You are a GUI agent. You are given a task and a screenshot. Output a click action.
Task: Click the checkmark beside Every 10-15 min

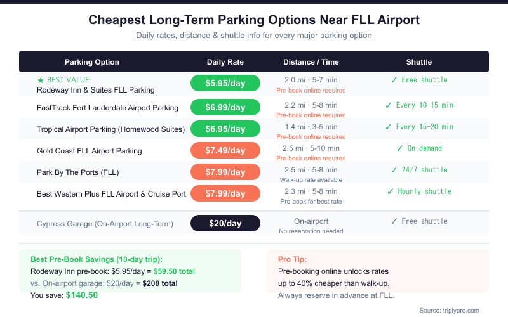(389, 105)
